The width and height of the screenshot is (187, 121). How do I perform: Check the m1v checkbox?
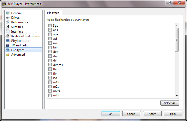point(50,82)
